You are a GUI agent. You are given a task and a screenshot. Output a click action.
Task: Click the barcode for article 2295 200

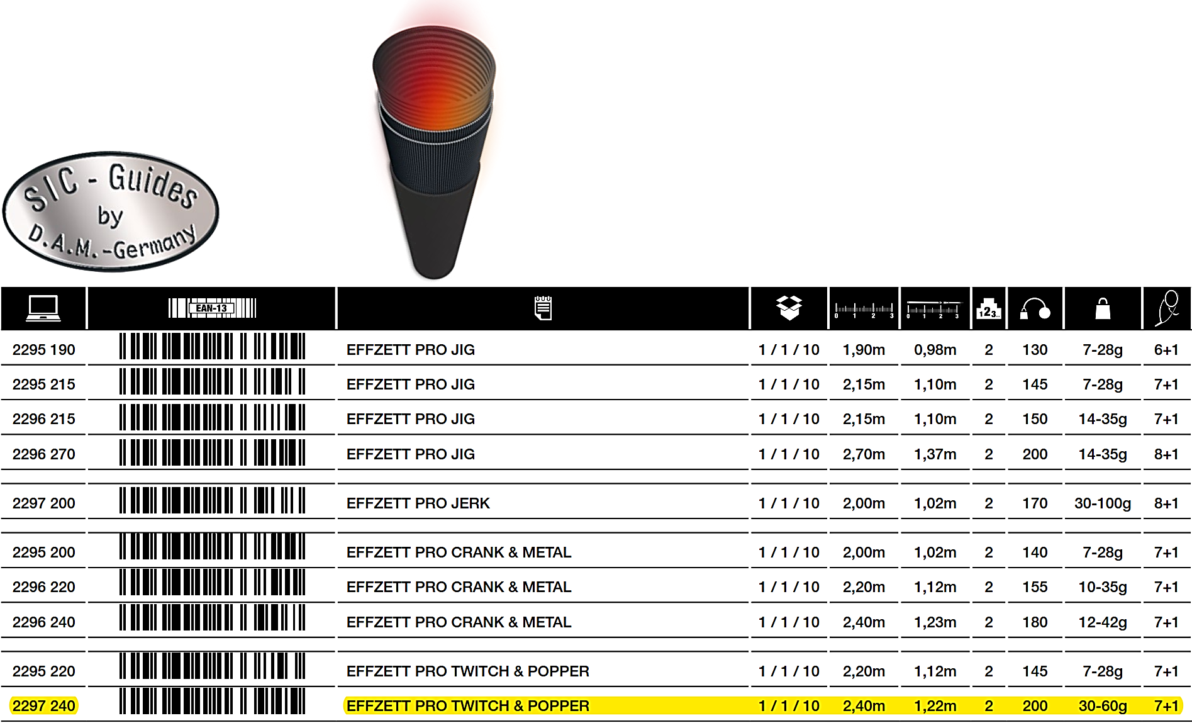(212, 547)
